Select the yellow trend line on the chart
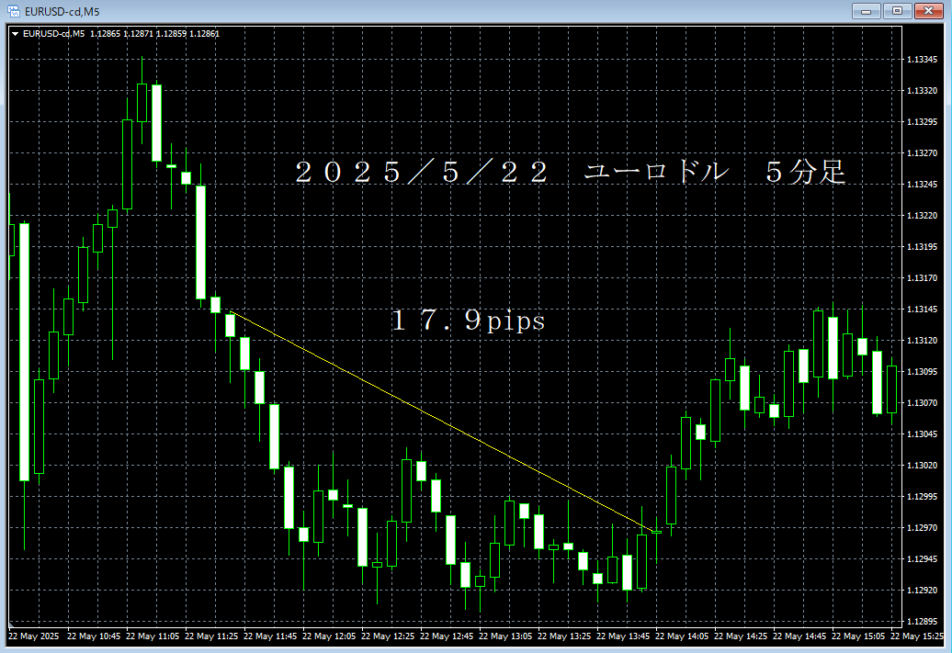952x653 pixels. pos(443,422)
